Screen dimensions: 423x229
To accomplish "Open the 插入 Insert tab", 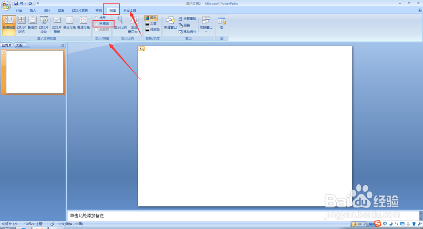I will [33, 11].
